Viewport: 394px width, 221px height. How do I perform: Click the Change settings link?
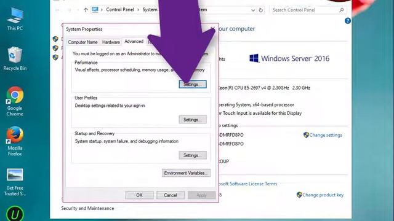click(326, 135)
